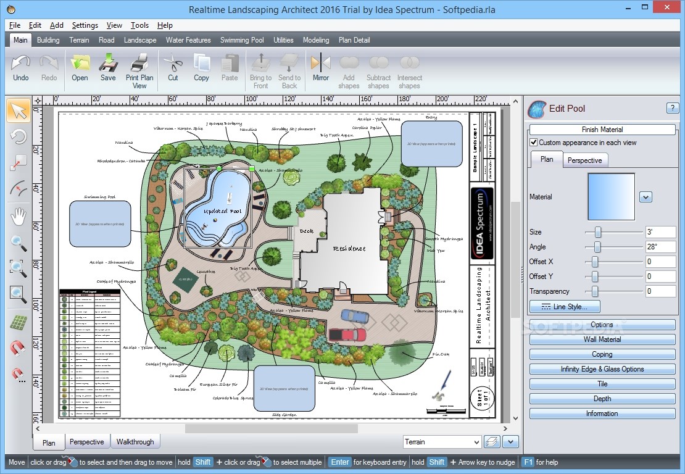Select the zoom-to-region tool

(19, 267)
